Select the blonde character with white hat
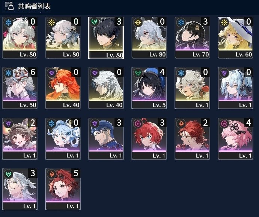The width and height of the screenshot is (259, 217). click(x=235, y=37)
